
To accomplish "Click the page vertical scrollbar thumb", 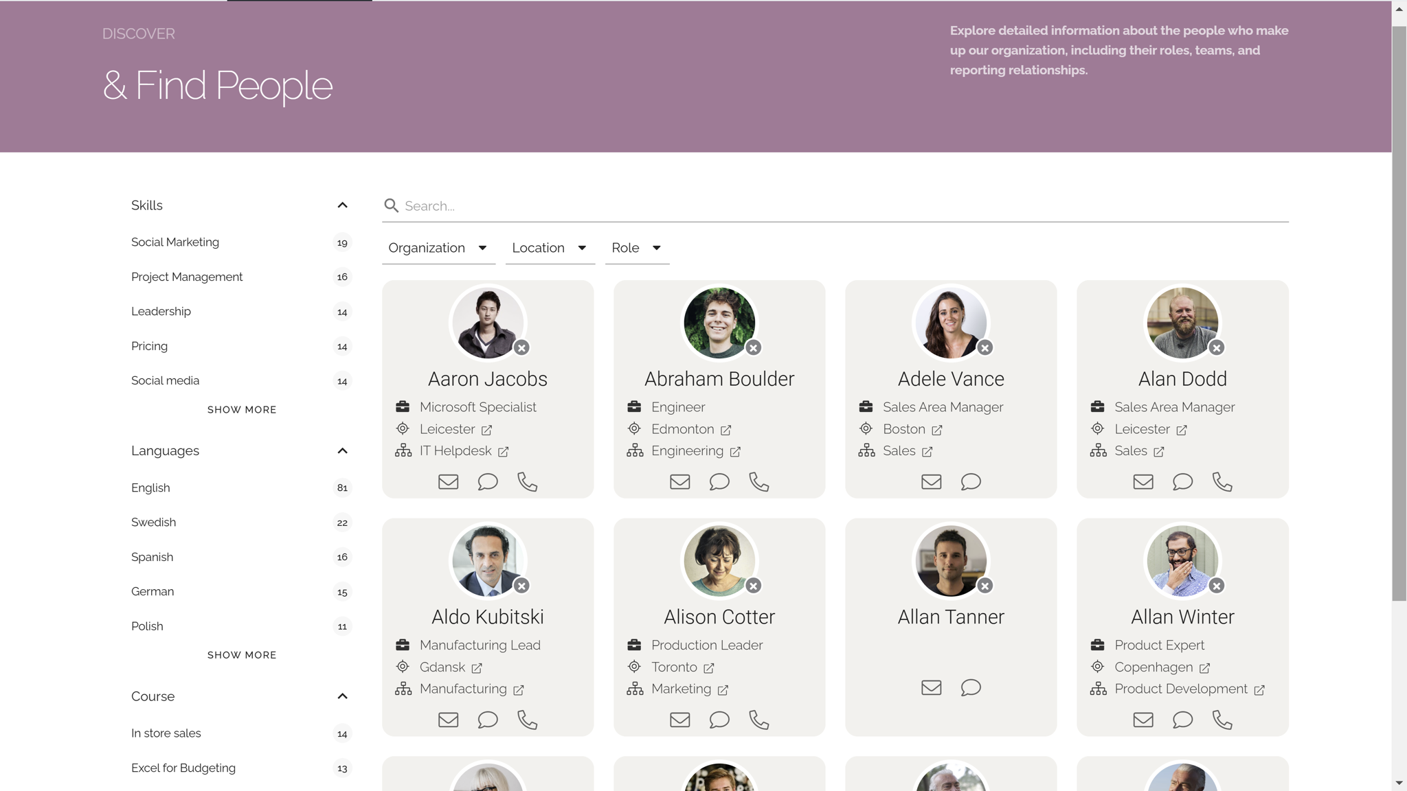I will (x=1399, y=314).
